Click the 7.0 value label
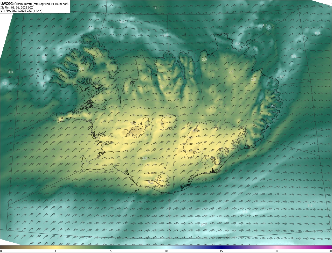This screenshot has height=253, width=332. pos(273,106)
